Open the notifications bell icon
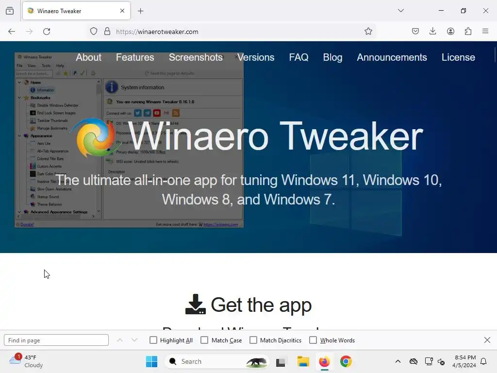This screenshot has width=497, height=373. 483,361
